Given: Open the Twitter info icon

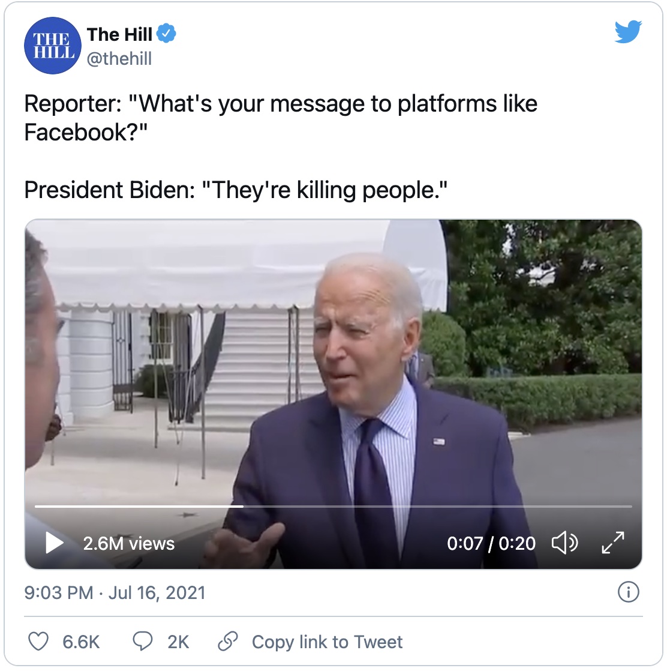Looking at the screenshot, I should coord(628,592).
